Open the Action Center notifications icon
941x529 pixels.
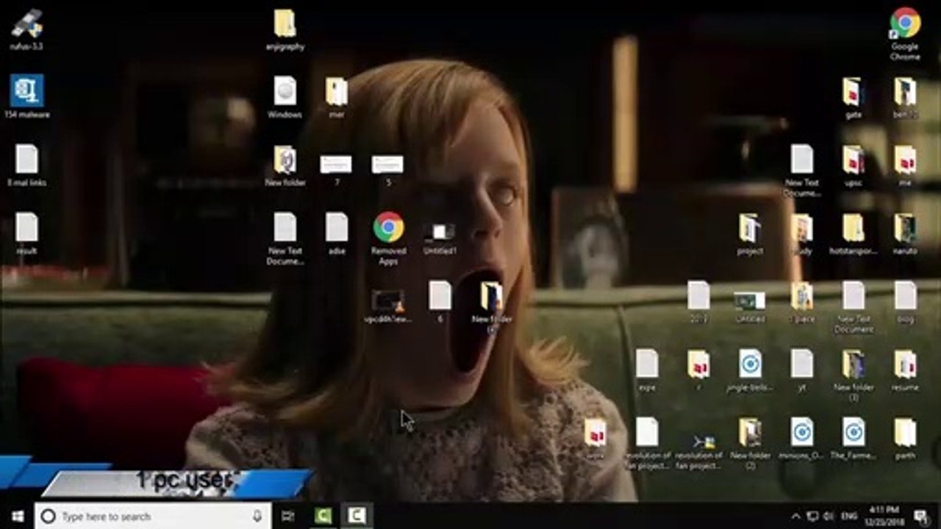coord(921,517)
